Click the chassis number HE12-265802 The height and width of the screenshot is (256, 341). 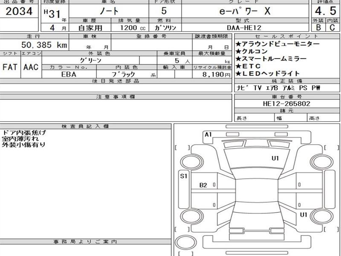287,104
